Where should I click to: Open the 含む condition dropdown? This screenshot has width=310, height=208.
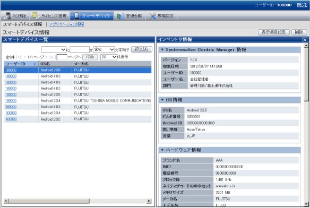coord(104,49)
